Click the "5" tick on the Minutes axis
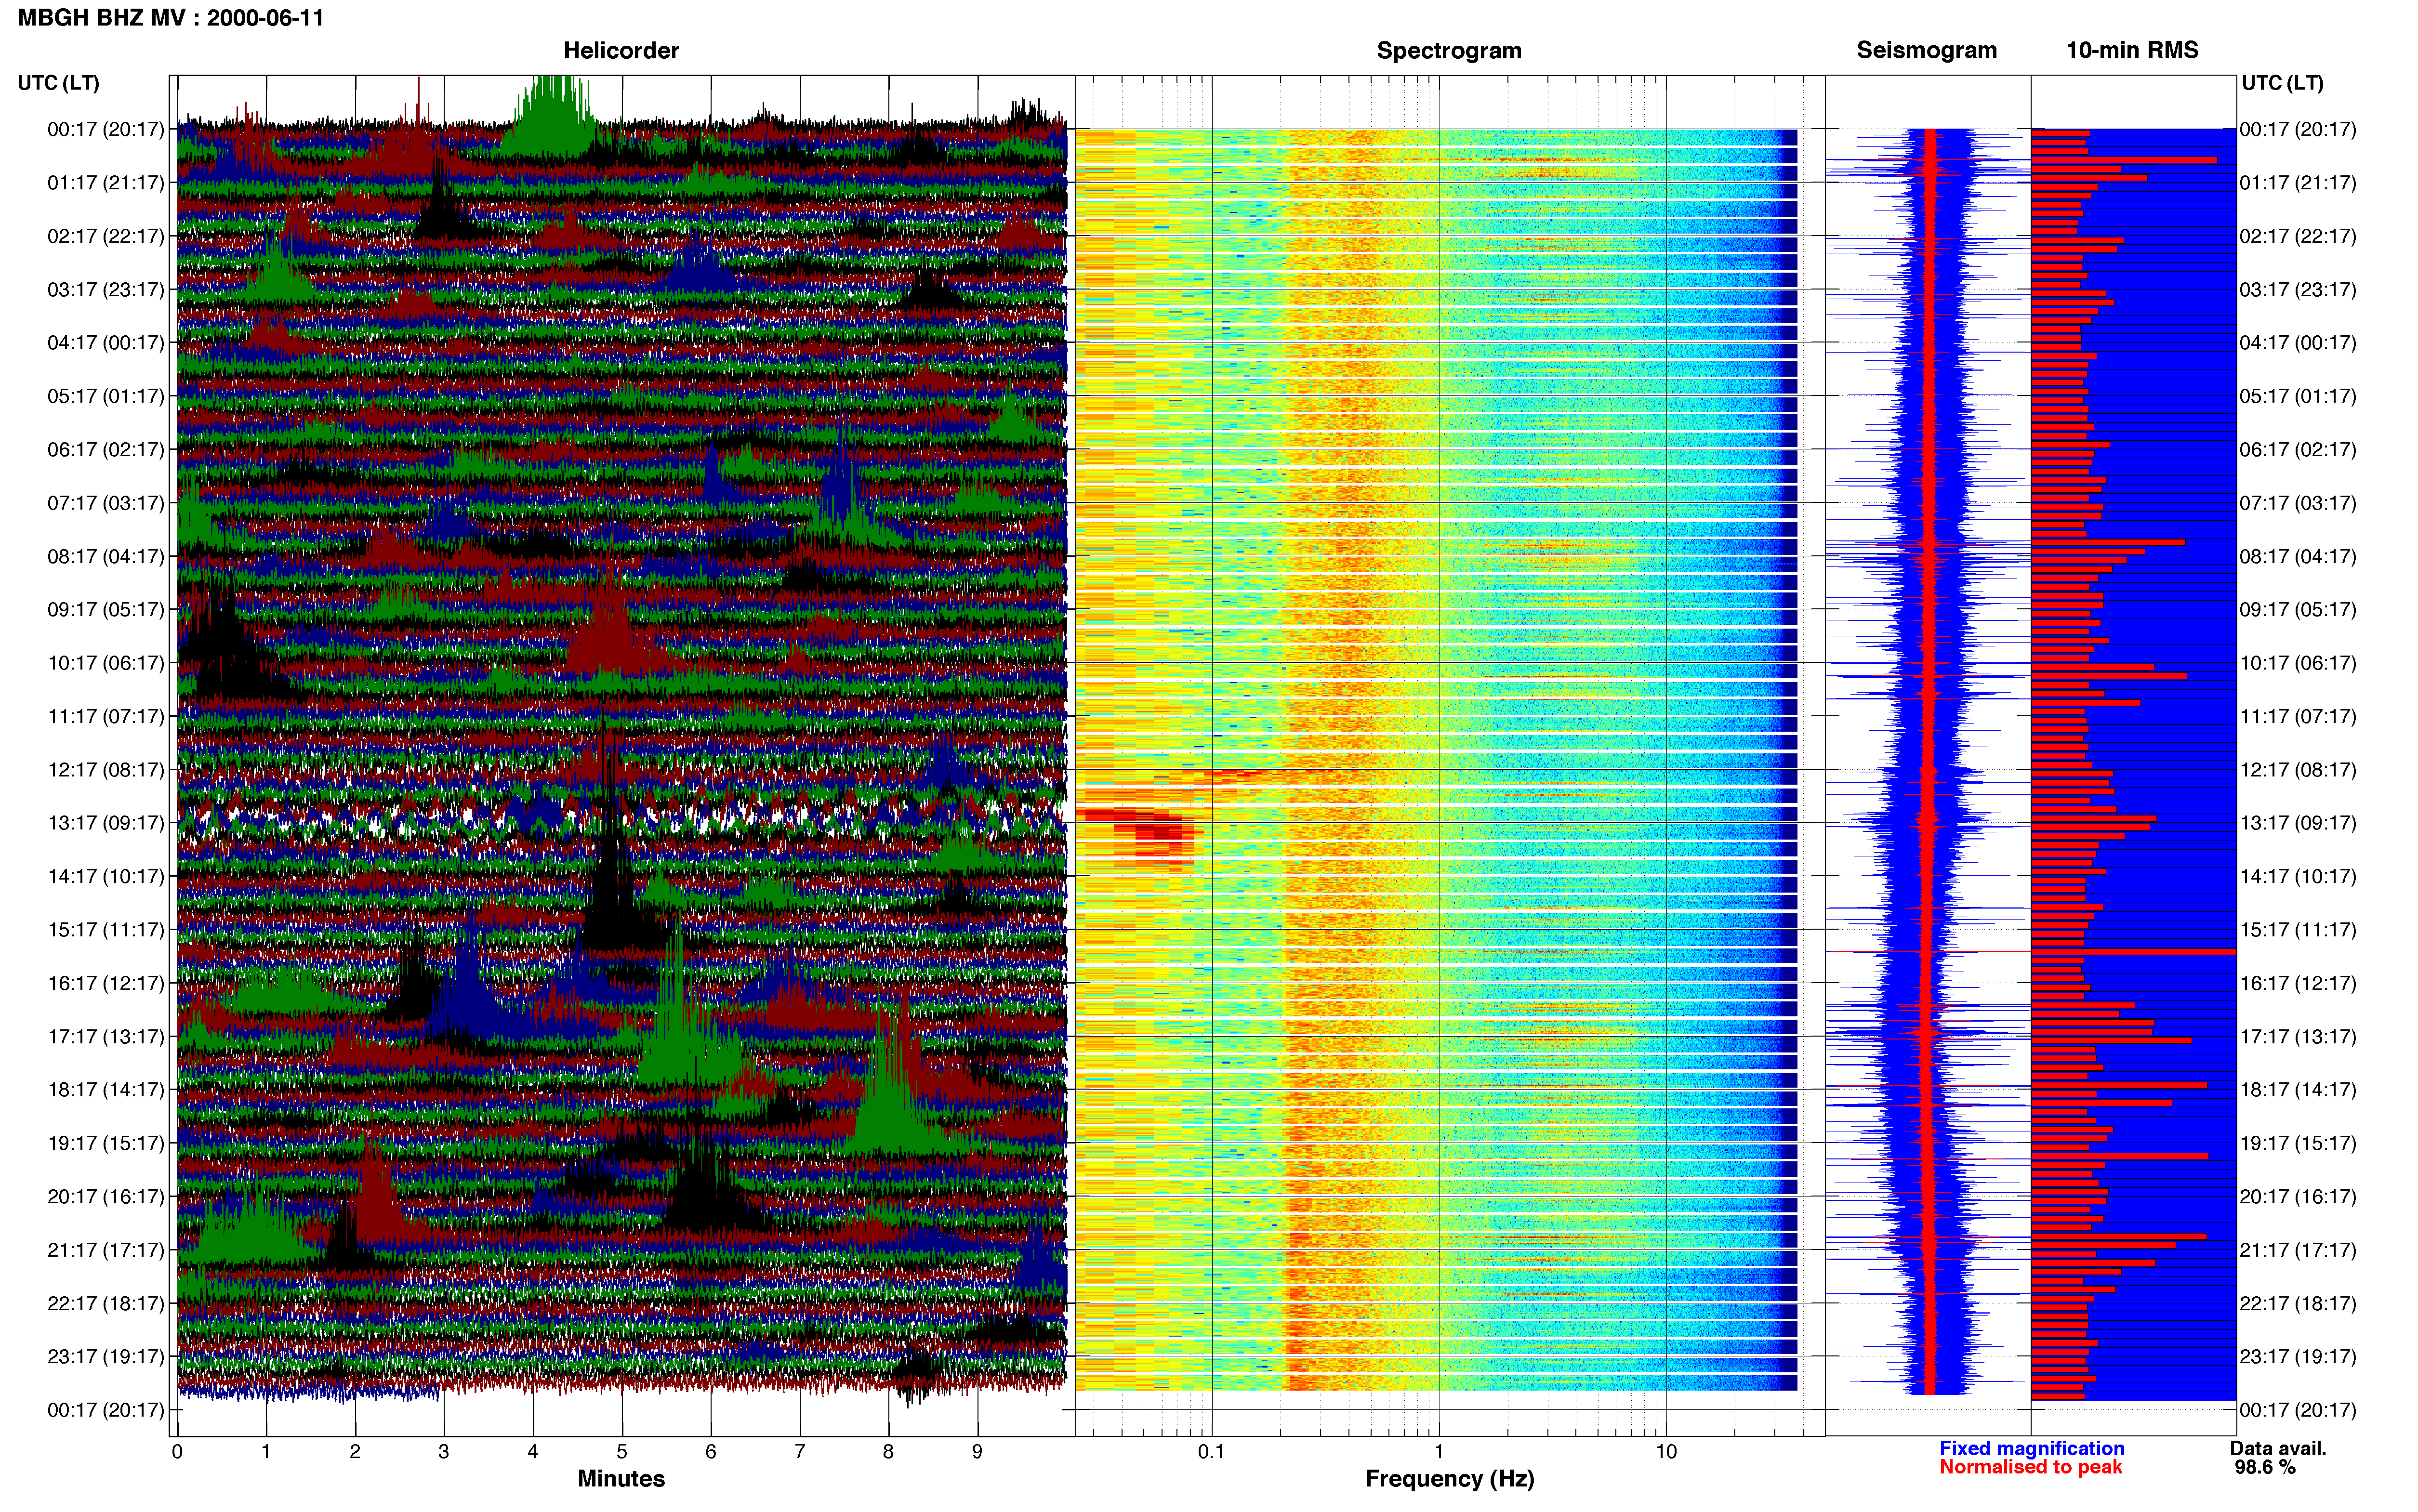 [622, 1452]
